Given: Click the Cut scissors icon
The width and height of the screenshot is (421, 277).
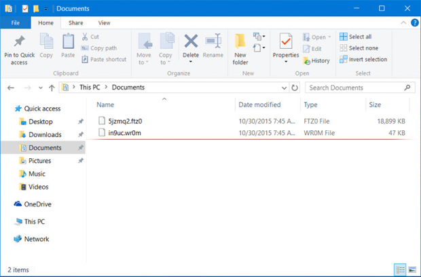Looking at the screenshot, I should click(85, 37).
